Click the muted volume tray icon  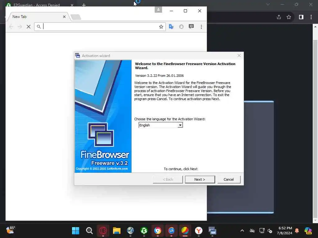(270, 231)
